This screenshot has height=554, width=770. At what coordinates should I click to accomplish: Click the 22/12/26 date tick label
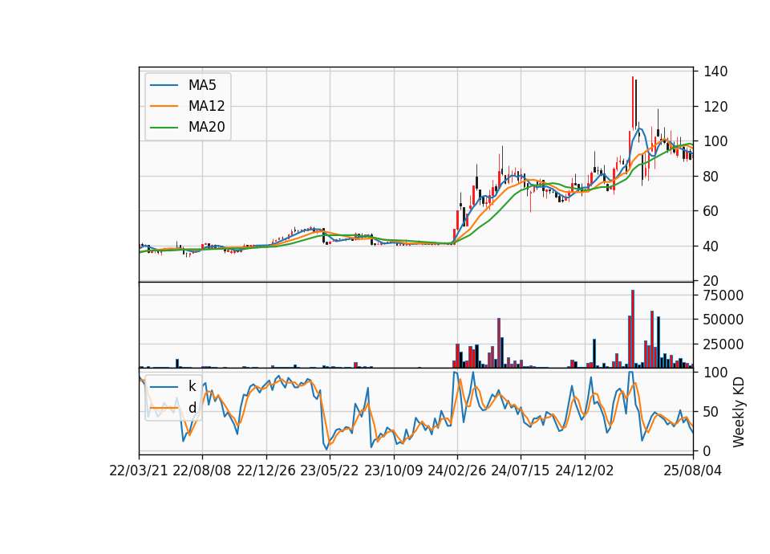click(266, 470)
